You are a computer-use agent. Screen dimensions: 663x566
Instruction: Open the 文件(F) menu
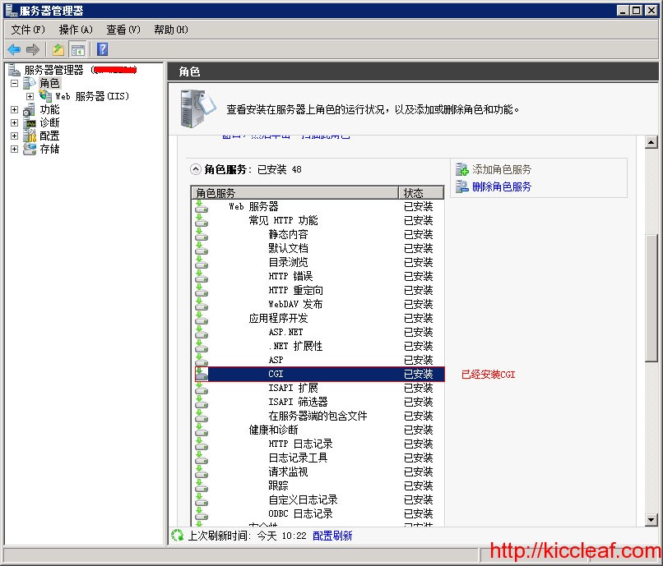pyautogui.click(x=28, y=30)
